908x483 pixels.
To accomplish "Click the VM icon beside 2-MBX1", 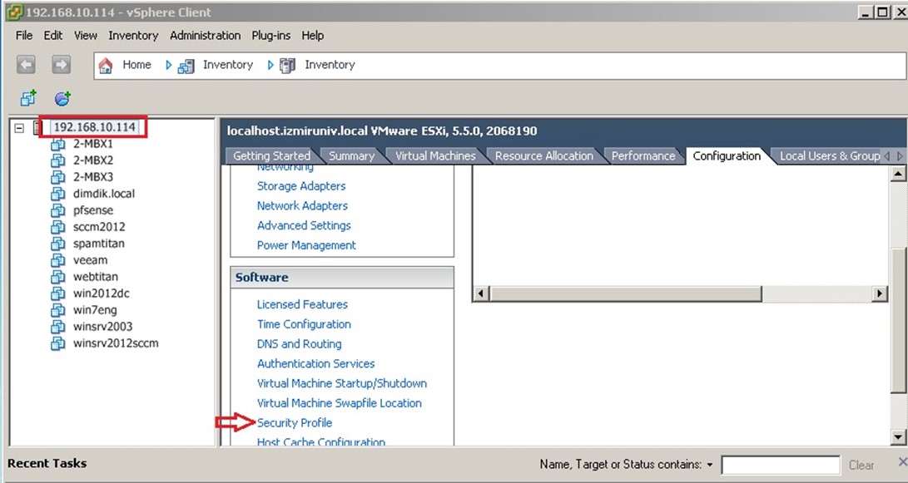I will [x=58, y=144].
